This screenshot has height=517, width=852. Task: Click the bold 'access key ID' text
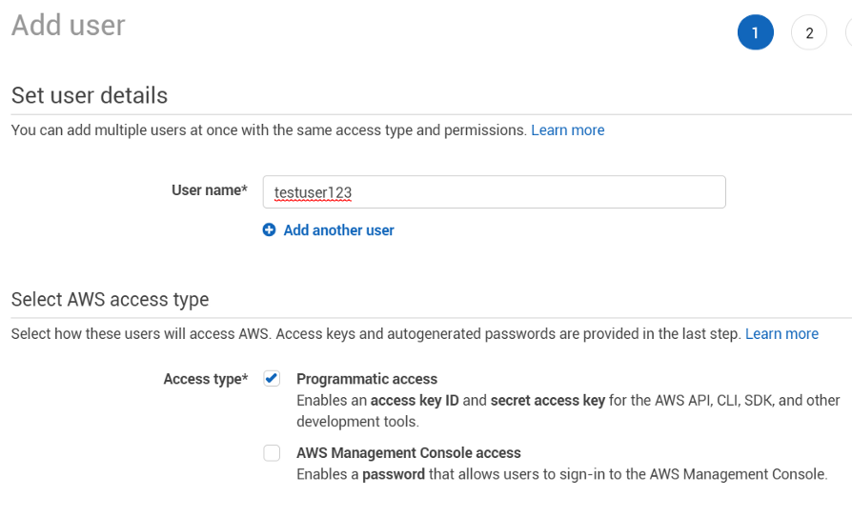click(415, 400)
